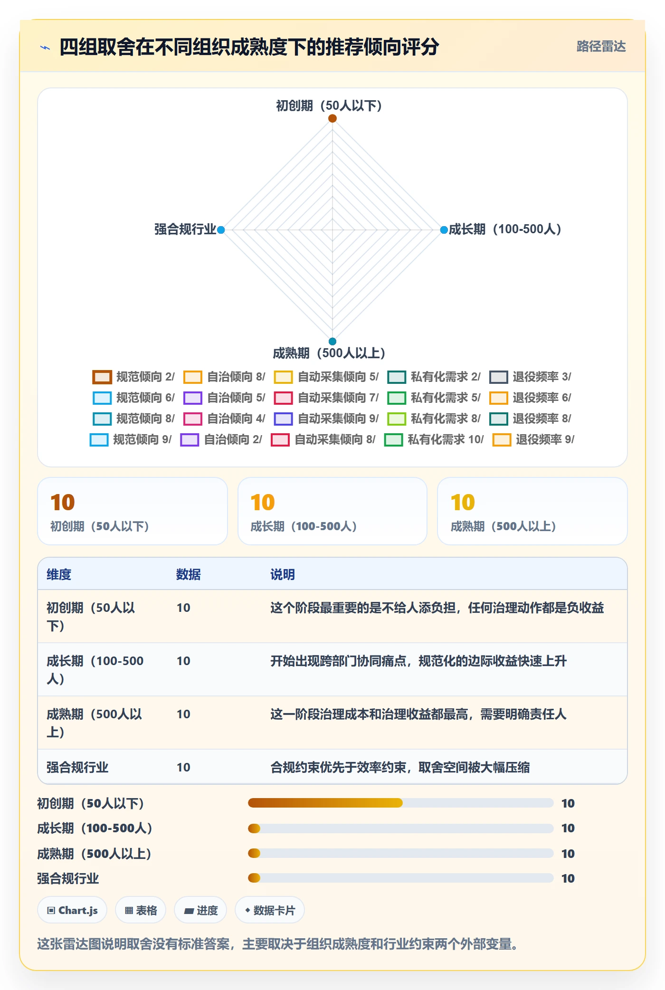Click the swatch of 自动采集倾向 9/
665x990 pixels.
[x=283, y=419]
